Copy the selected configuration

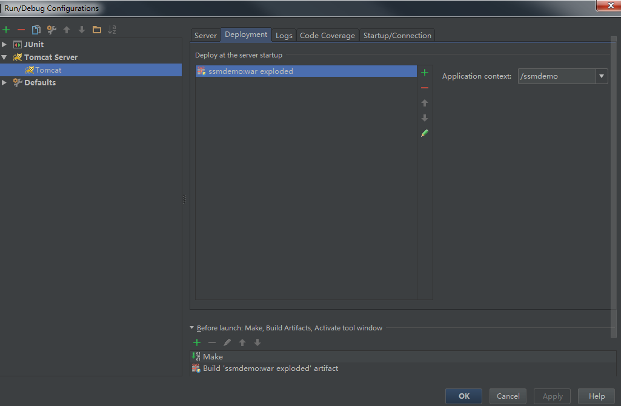pyautogui.click(x=36, y=30)
